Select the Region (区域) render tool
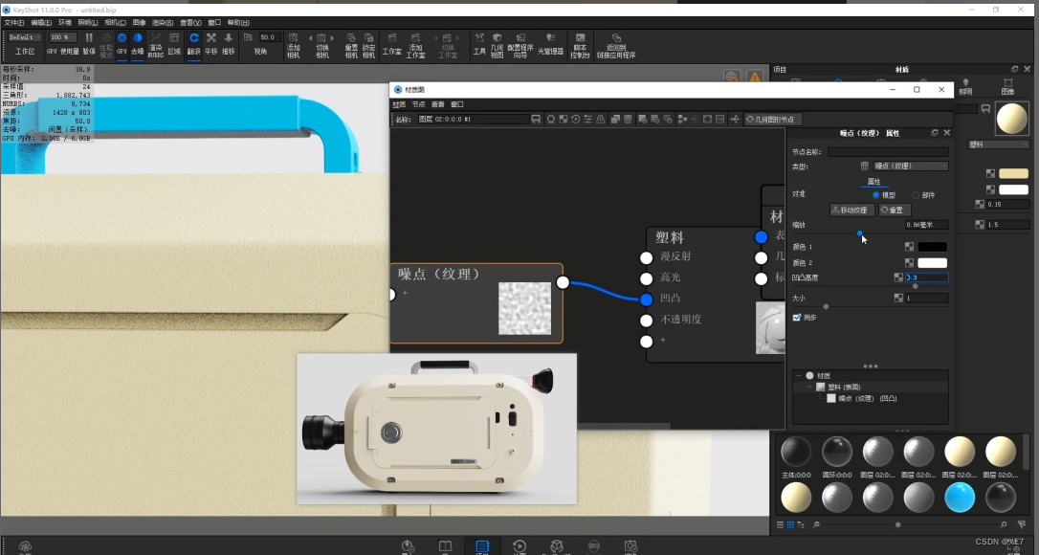This screenshot has width=1039, height=555. pos(174,44)
